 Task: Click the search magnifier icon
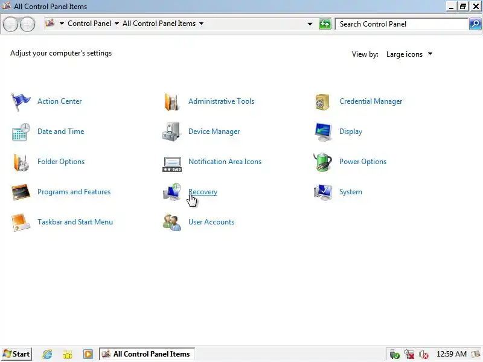click(475, 24)
